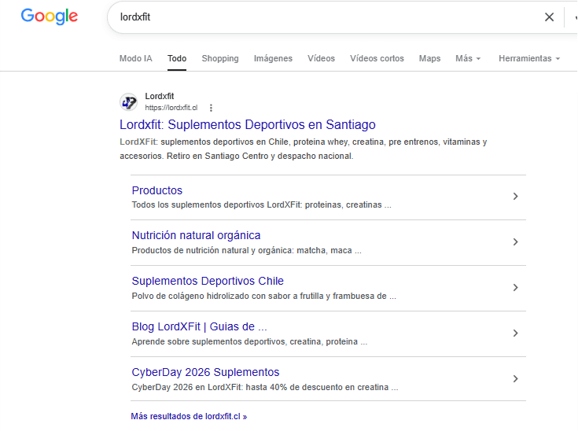This screenshot has width=578, height=431.
Task: Open the three-dot menu next to lordxfit.cl
Action: tap(211, 108)
